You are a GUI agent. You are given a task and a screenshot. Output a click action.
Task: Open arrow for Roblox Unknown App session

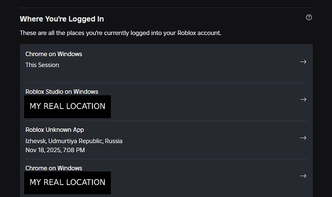pyautogui.click(x=303, y=138)
